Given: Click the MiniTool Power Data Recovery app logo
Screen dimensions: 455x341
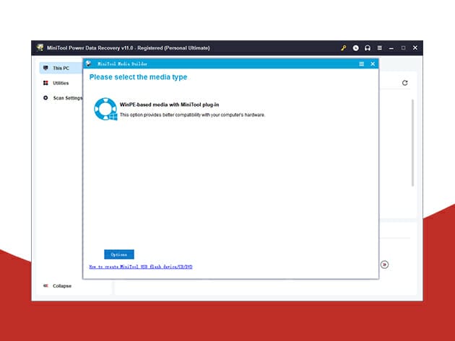Looking at the screenshot, I should [40, 48].
